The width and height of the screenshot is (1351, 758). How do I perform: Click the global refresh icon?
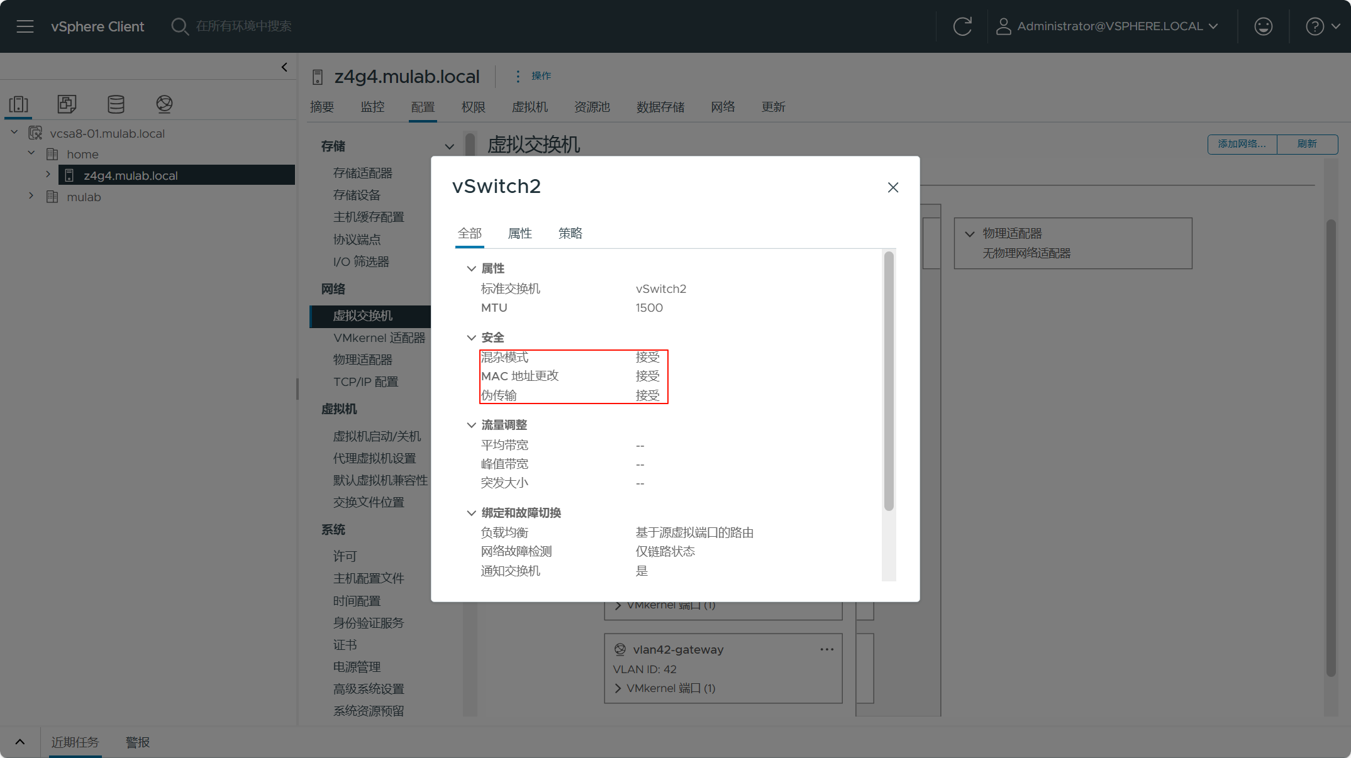[x=962, y=26]
